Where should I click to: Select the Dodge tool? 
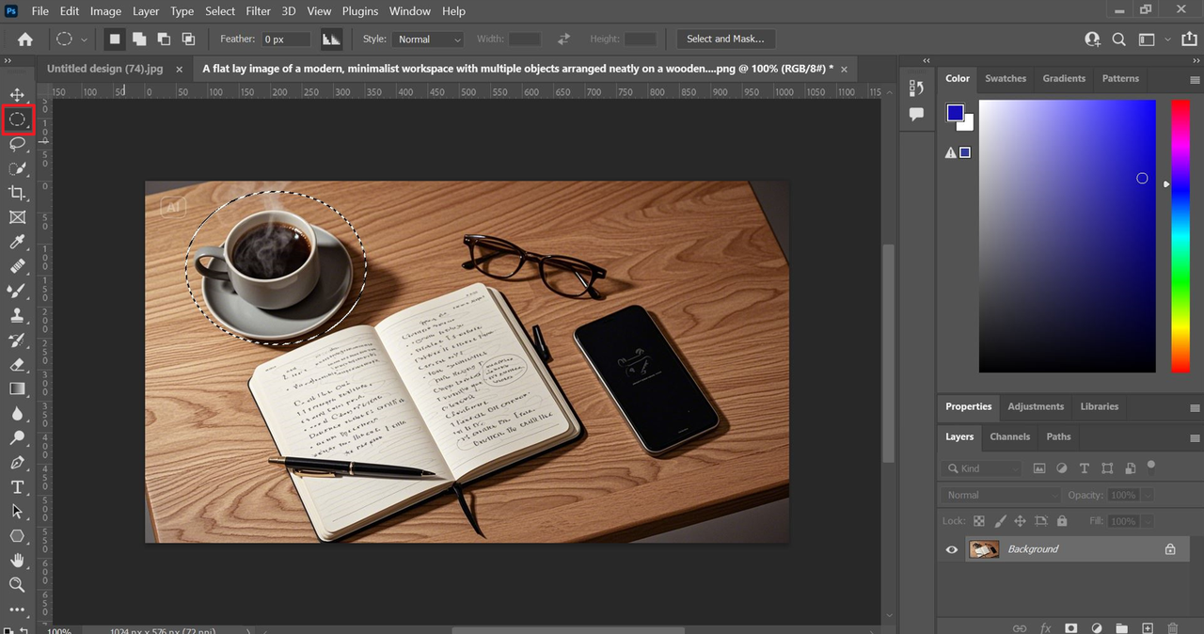(x=17, y=437)
